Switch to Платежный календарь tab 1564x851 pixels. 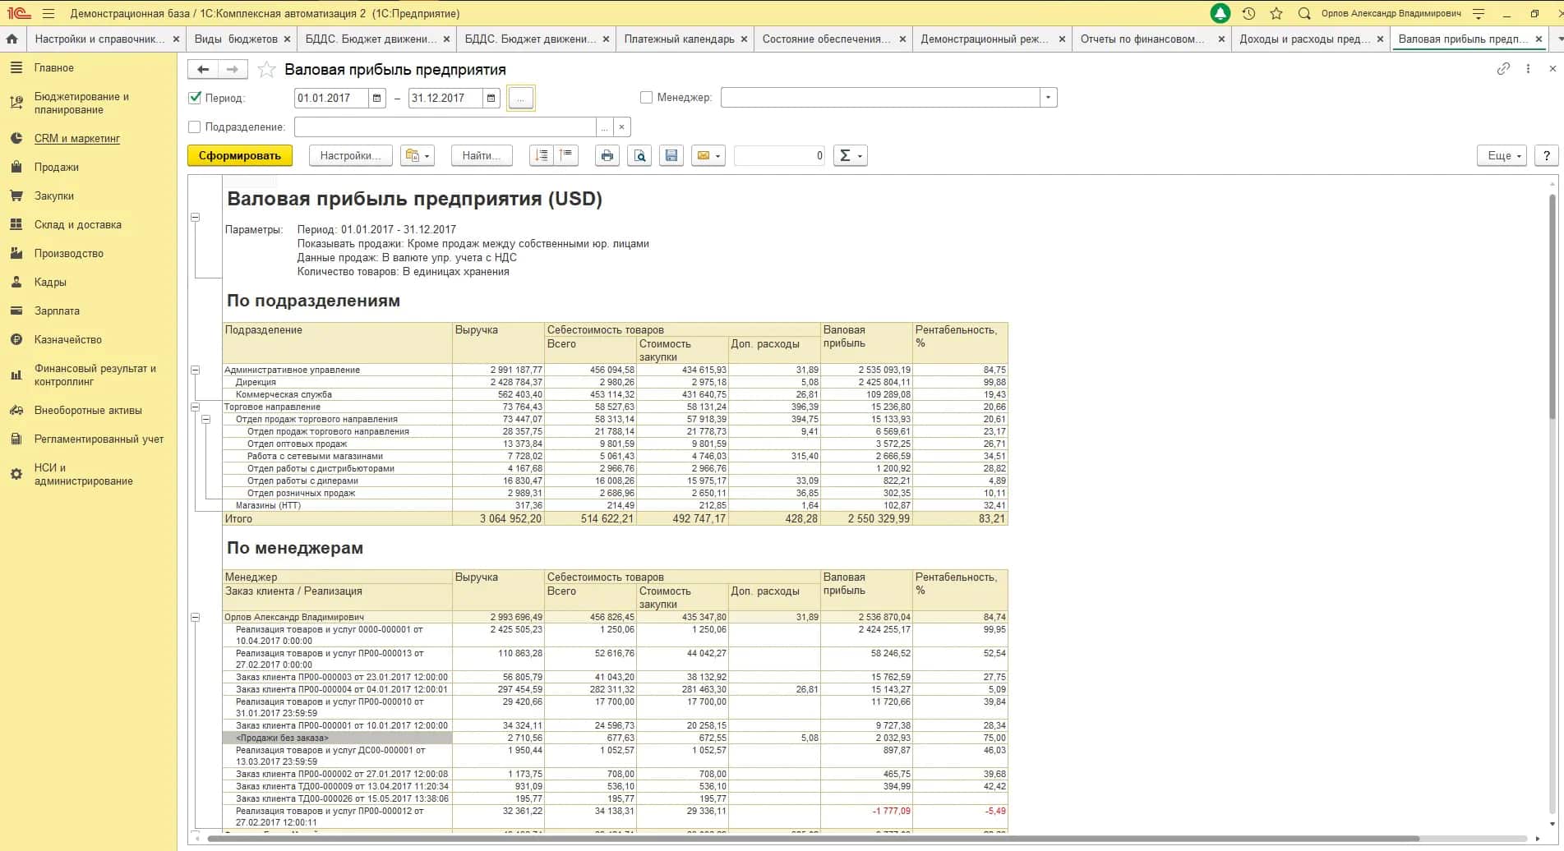(x=679, y=39)
